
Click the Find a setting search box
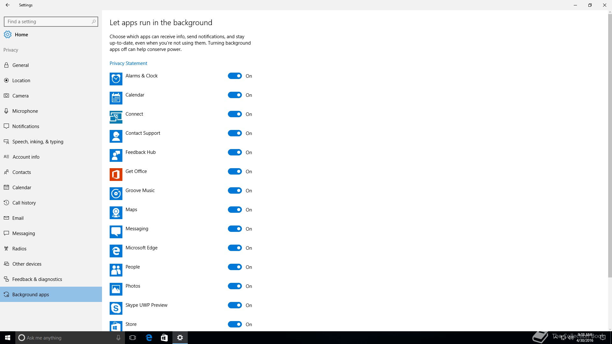coord(51,22)
